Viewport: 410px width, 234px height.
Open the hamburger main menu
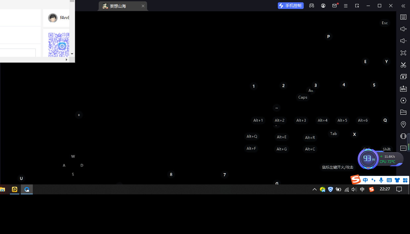[x=346, y=6]
